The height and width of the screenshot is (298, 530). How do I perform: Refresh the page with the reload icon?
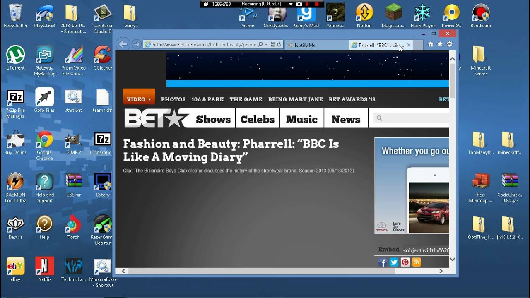279,44
